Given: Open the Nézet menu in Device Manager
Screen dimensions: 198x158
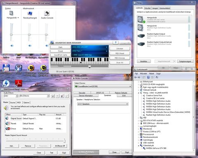Looking at the screenshot, I should click(151, 74).
